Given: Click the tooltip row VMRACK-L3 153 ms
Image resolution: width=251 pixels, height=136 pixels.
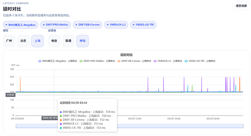Looking at the screenshot, I should 81,124.
